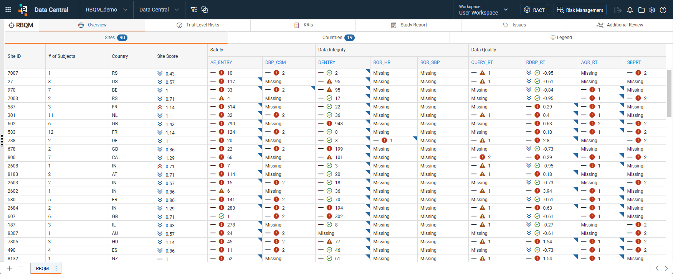Screen dimensions: 673x274
Task: Open the DENTRY column link
Action: coord(327,62)
